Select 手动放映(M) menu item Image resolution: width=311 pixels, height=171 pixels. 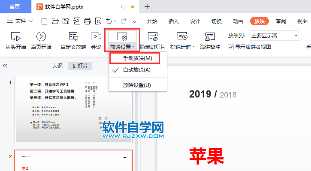pos(138,58)
